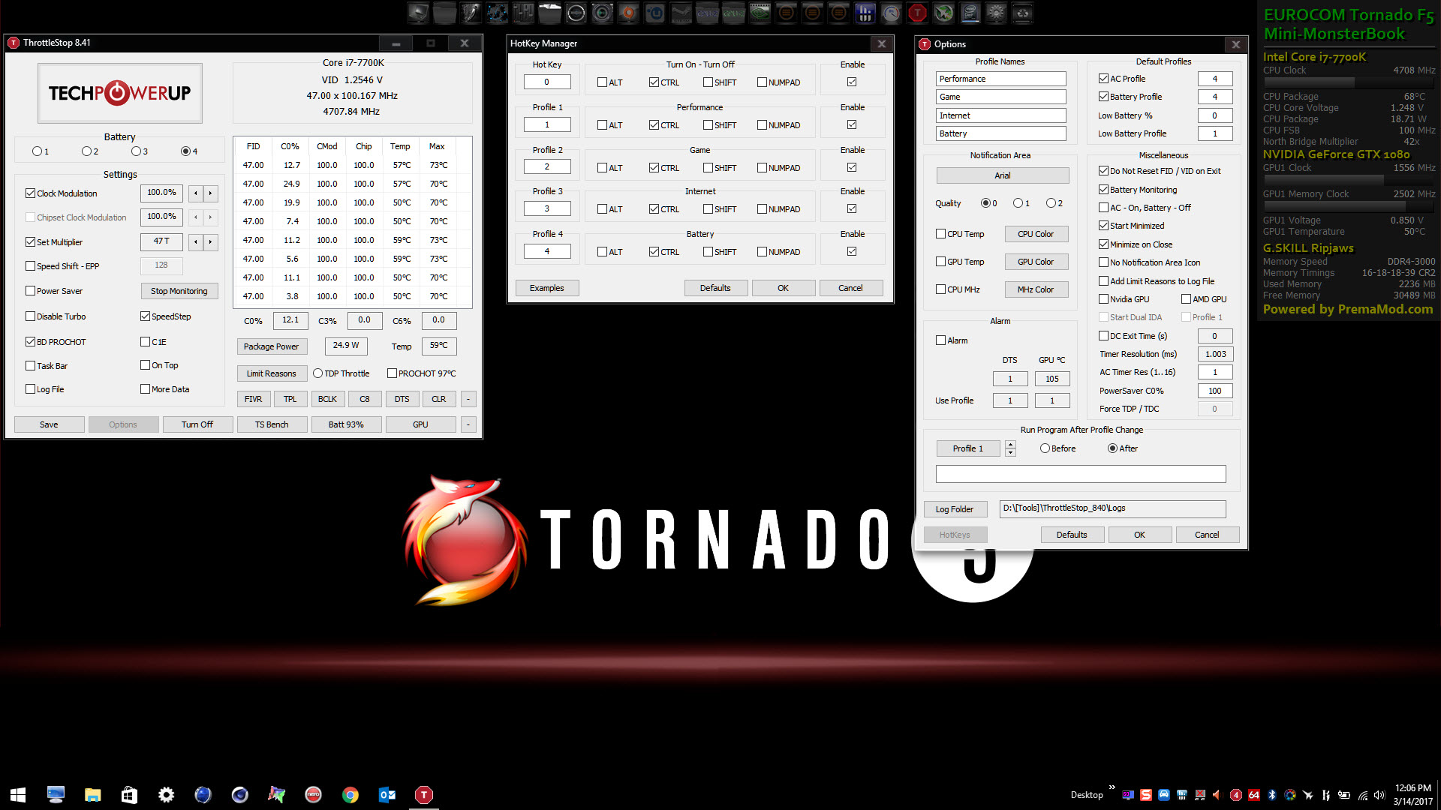1441x810 pixels.
Task: Check ALT for the Performance hotkey
Action: coord(602,125)
